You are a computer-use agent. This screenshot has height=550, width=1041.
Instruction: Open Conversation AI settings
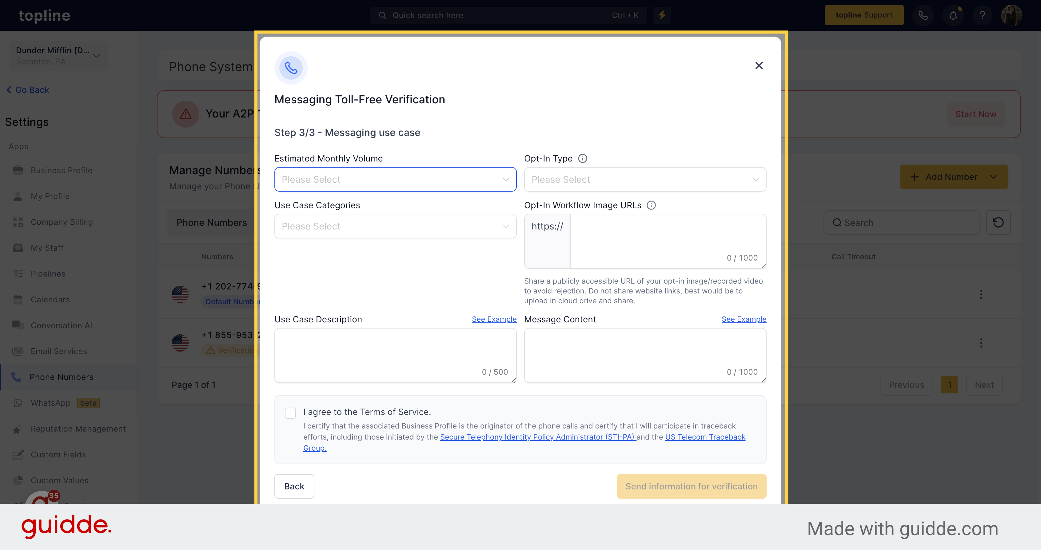62,326
